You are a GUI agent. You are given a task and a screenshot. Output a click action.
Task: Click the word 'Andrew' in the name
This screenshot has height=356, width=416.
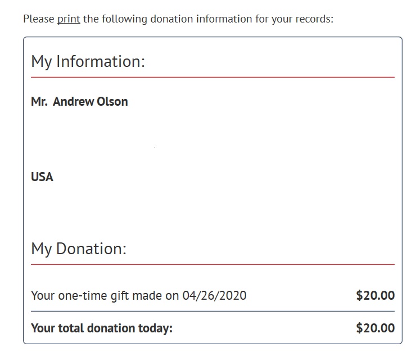(73, 101)
